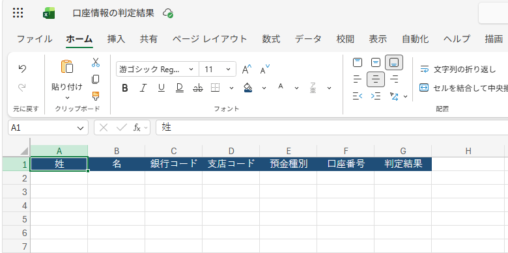This screenshot has height=253, width=508.
Task: Toggle center horizontal alignment
Action: (376, 79)
